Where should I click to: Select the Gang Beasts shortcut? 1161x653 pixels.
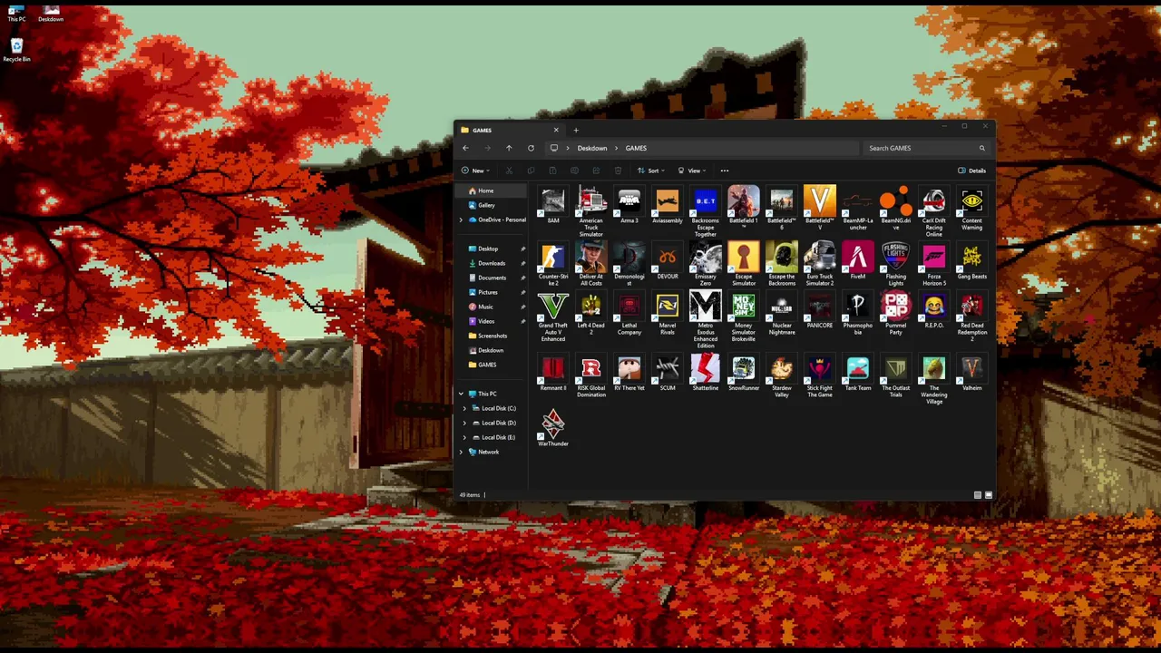[972, 261]
